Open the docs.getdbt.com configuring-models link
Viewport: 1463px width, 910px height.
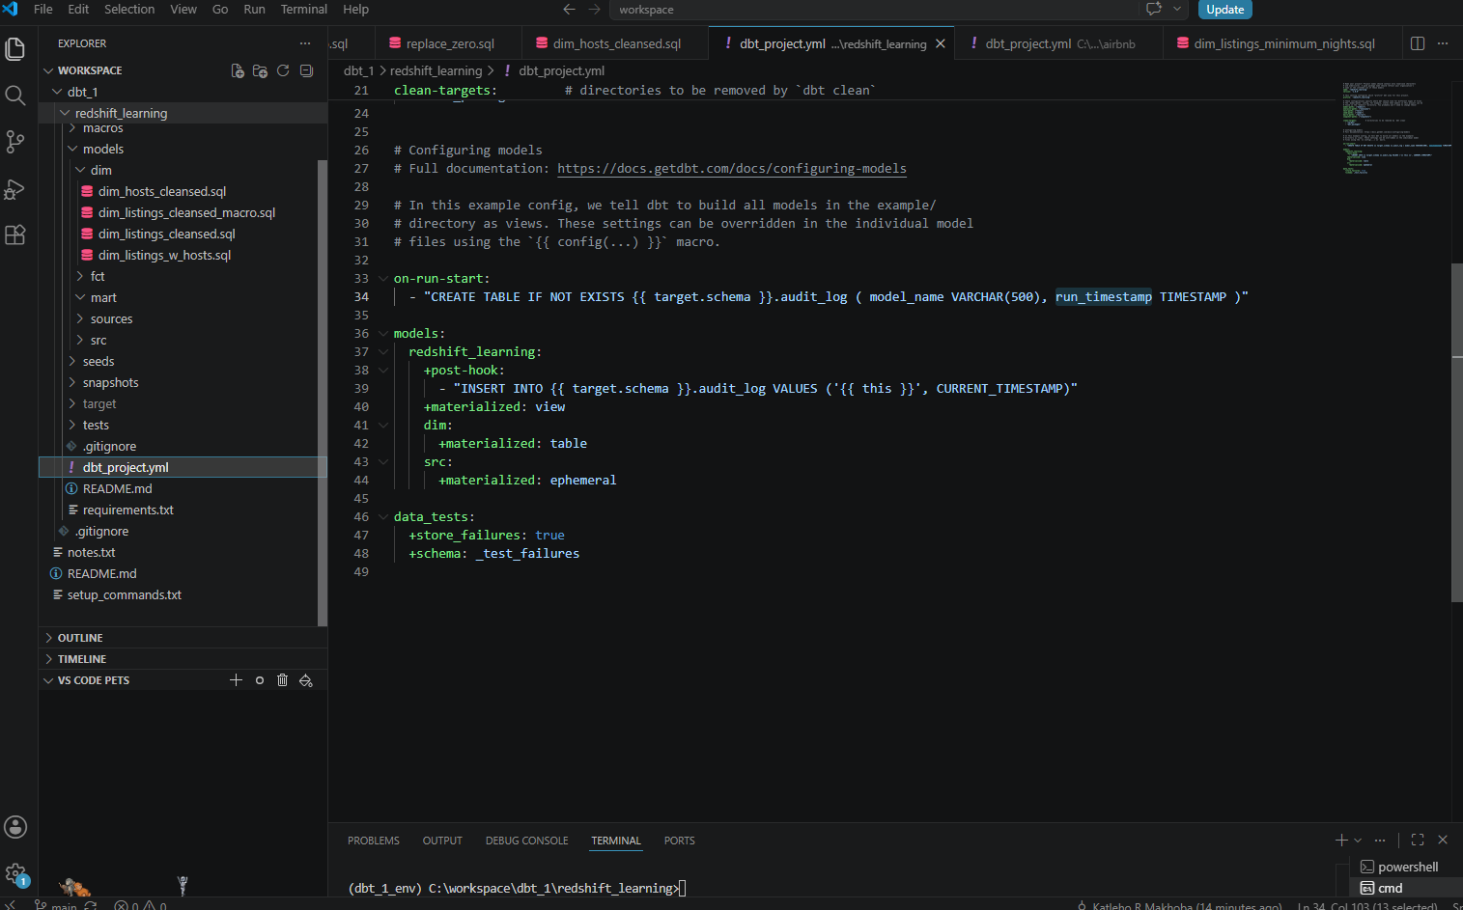tap(732, 169)
